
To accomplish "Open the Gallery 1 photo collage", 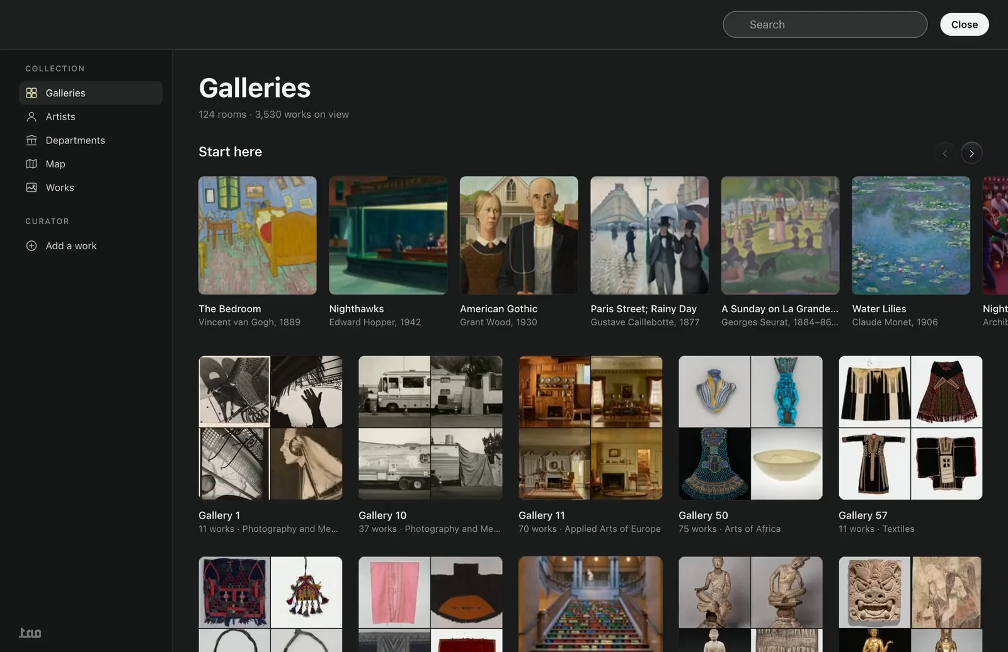I will [270, 428].
